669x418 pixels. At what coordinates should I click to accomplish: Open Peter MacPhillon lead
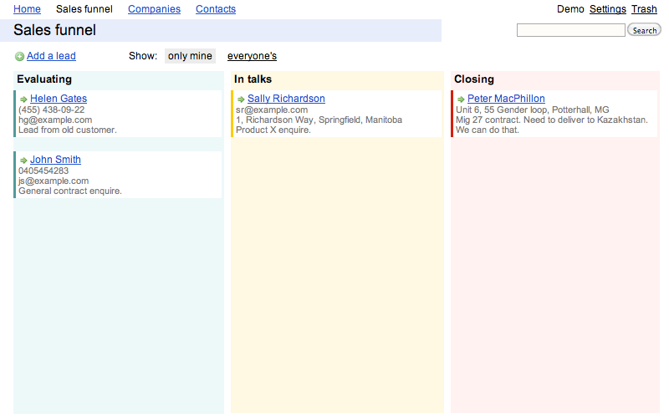[506, 99]
